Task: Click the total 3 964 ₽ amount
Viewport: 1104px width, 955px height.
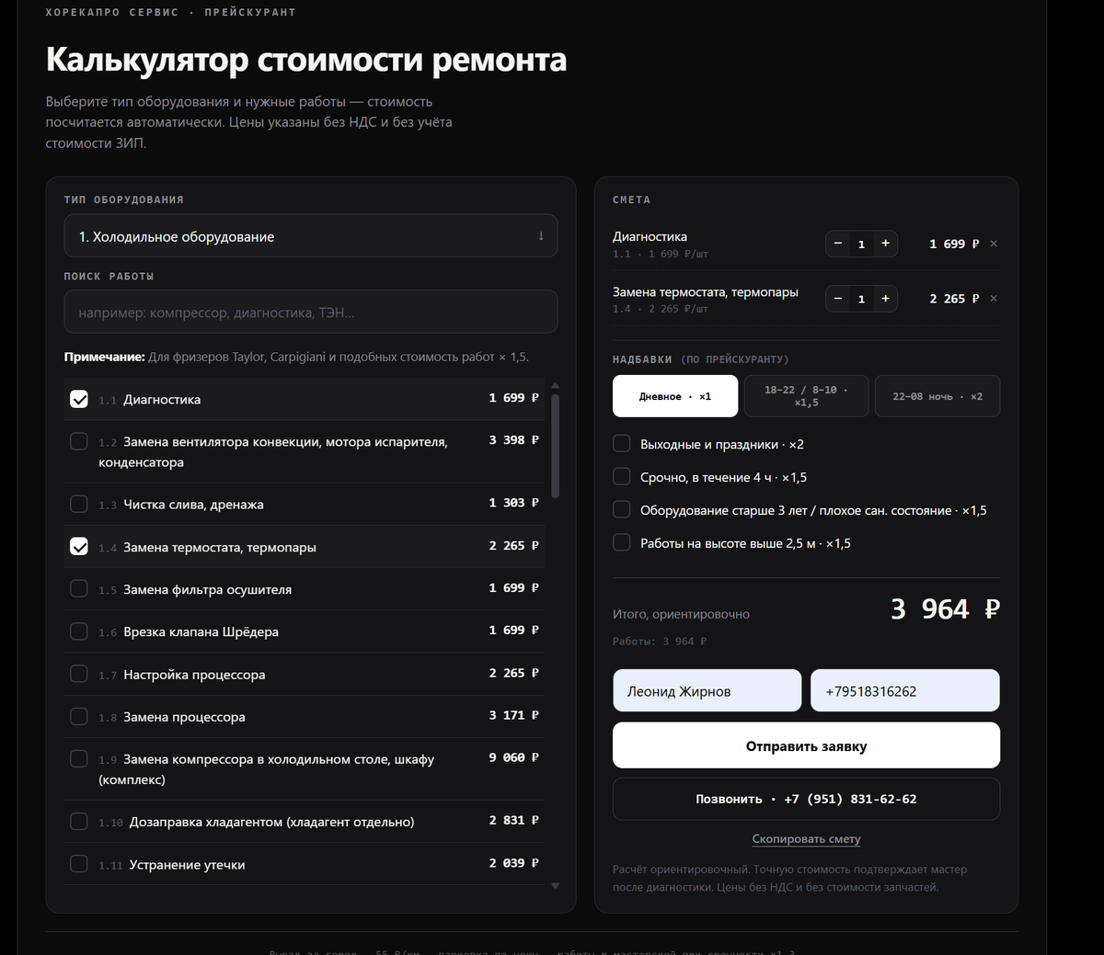Action: coord(945,609)
